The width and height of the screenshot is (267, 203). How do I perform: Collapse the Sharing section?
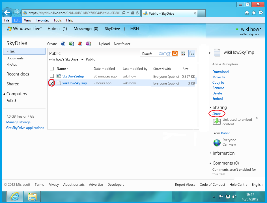[210, 107]
